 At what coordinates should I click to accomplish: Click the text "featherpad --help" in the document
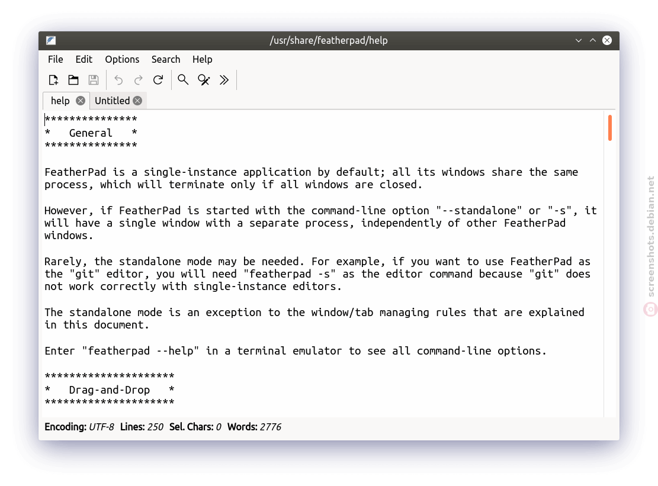click(140, 351)
